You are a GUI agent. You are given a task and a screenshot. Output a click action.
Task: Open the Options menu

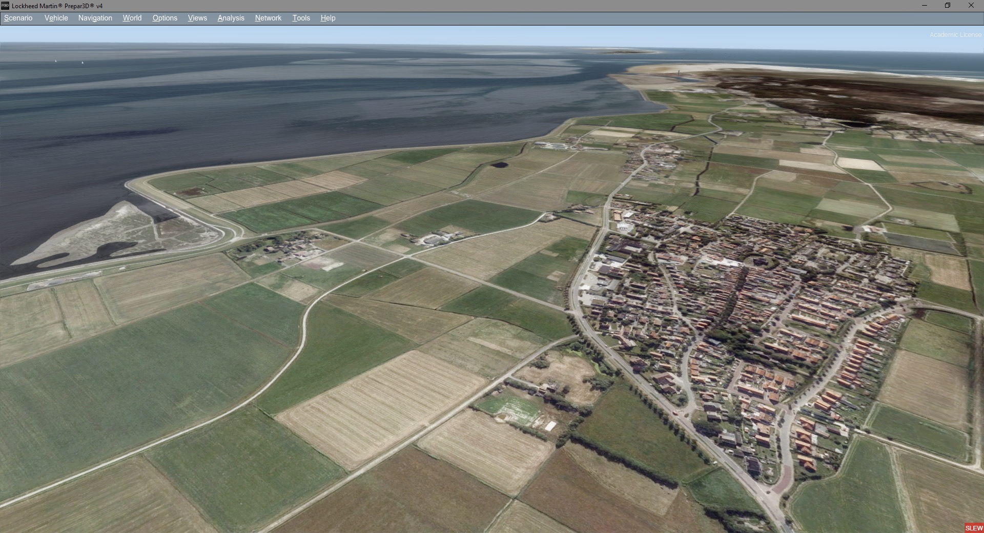[x=165, y=18]
